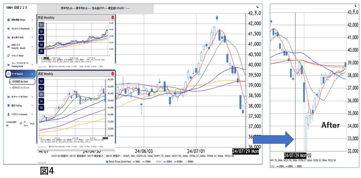
Task: Toggle 30MA in After chart legend
Action: (x=281, y=166)
